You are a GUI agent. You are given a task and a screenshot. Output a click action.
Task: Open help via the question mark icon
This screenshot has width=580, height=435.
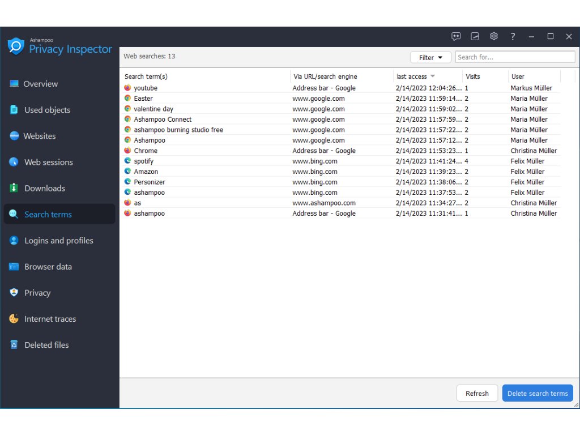tap(513, 36)
